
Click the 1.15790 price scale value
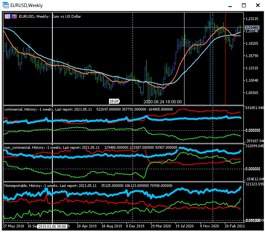pos(252,55)
